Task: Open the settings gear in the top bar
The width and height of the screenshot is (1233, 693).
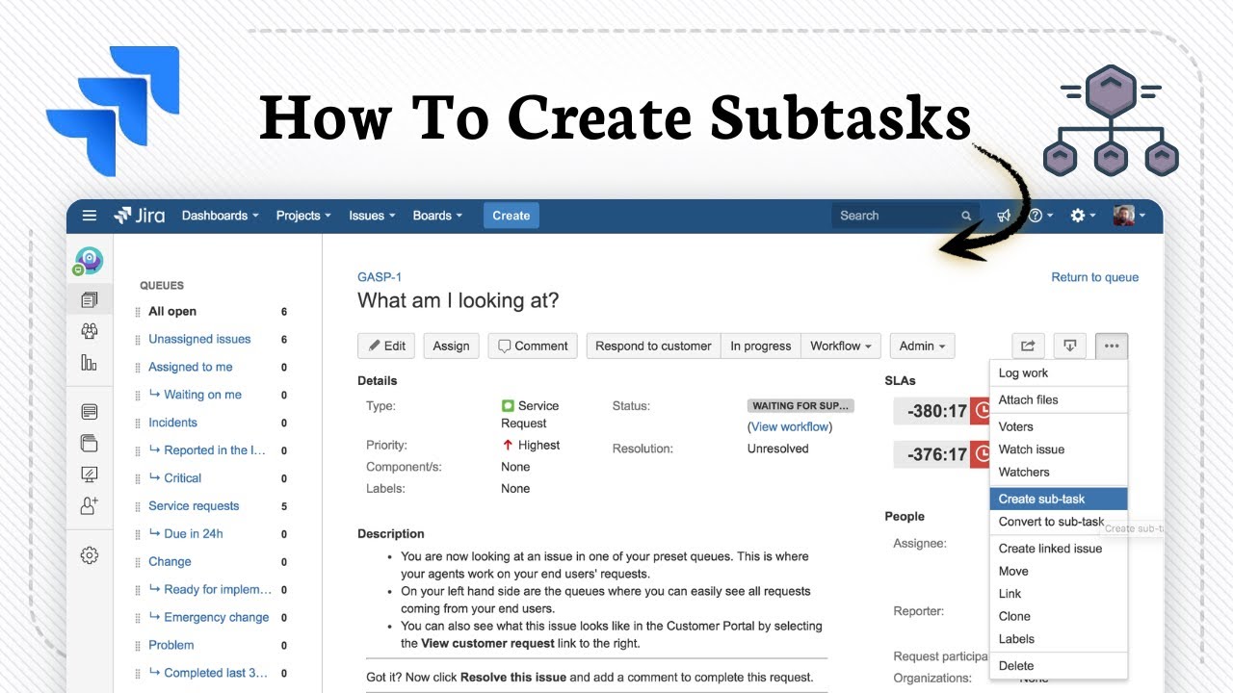Action: [1083, 216]
